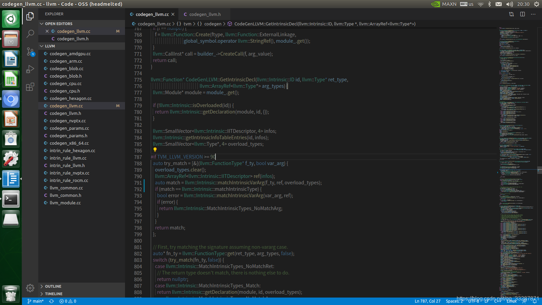The image size is (542, 305).
Task: Split the editor right
Action: 523,14
